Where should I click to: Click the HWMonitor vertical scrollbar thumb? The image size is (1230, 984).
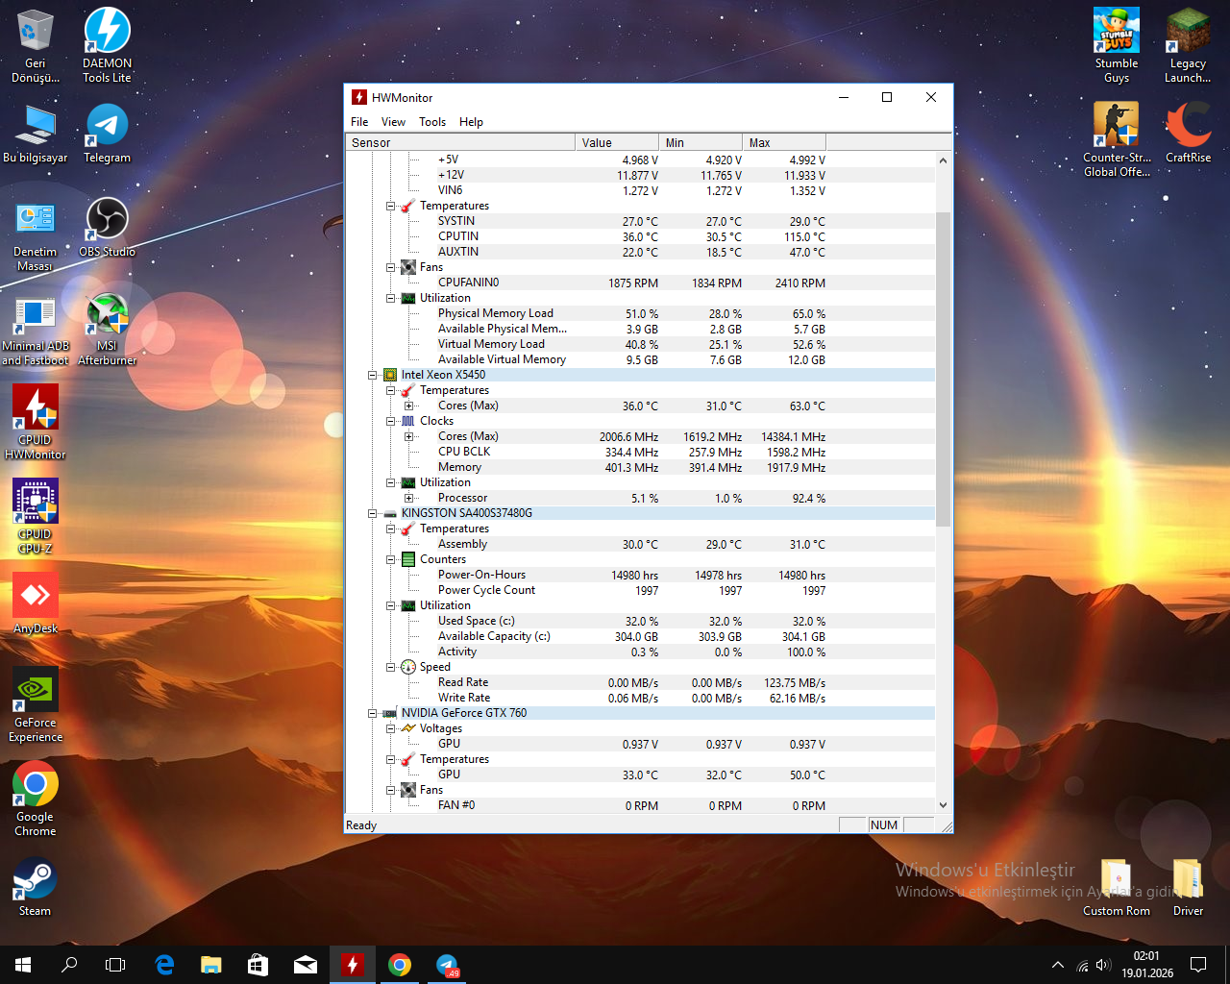[943, 369]
